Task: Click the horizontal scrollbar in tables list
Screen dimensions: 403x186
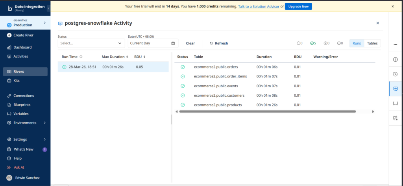Action: tap(267, 112)
